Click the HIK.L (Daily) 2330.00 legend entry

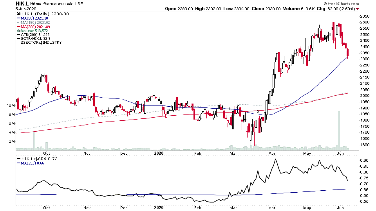[x=45, y=14]
